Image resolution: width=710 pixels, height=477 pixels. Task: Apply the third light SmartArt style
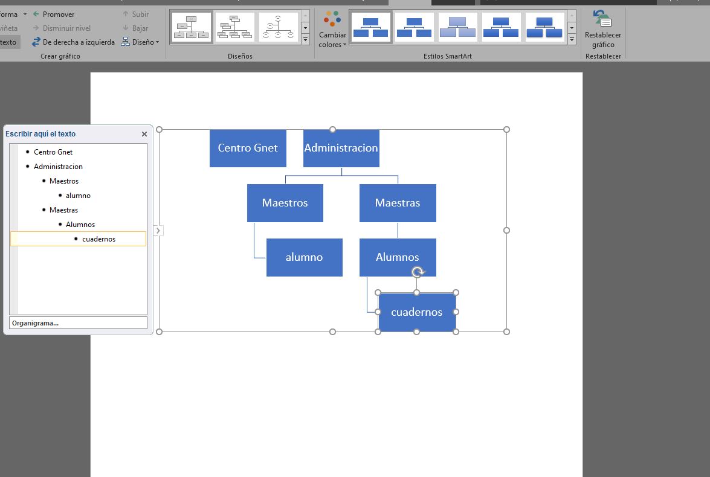[457, 27]
